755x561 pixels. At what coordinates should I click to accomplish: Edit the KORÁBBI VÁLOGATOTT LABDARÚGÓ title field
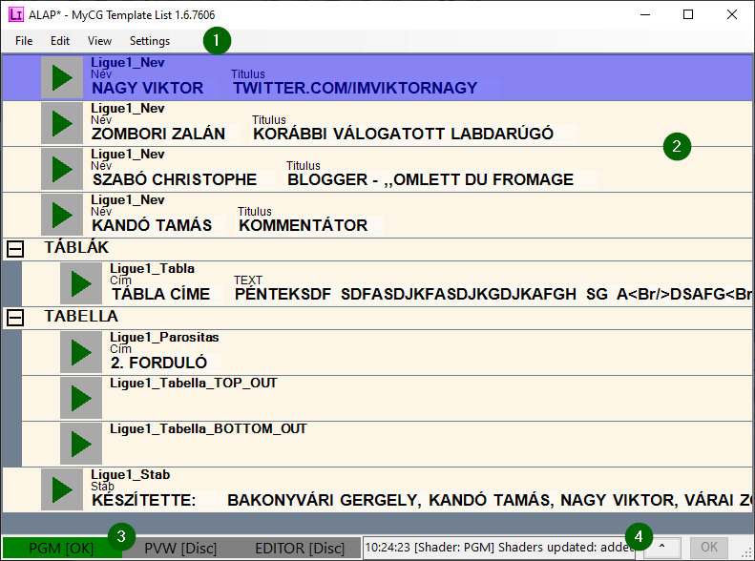[404, 135]
